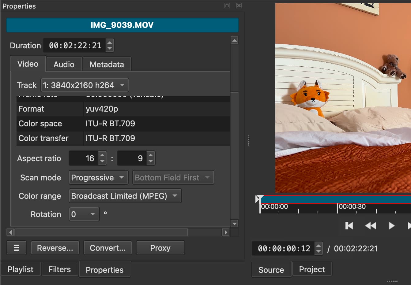Undock the Properties panel with float icon
The height and width of the screenshot is (285, 411).
[227, 6]
